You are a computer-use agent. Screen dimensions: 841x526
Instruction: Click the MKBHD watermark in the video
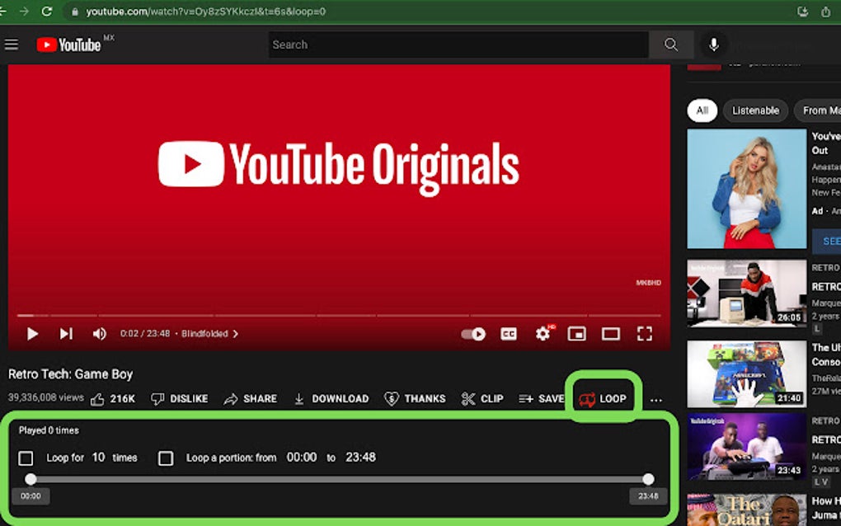pos(648,283)
